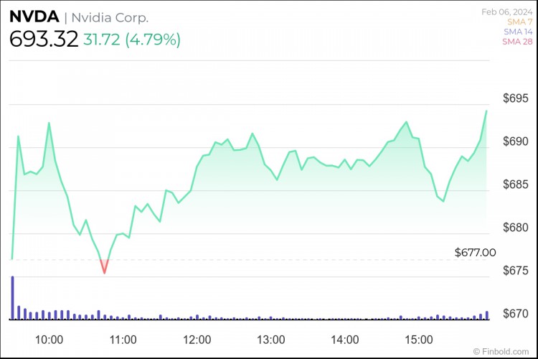The image size is (538, 359).
Task: Toggle the SMA 28 legend entry
Action: (517, 42)
